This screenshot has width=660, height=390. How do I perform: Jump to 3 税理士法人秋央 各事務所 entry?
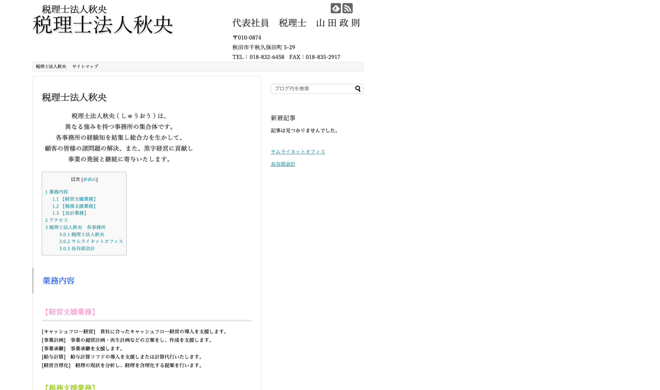(x=75, y=227)
